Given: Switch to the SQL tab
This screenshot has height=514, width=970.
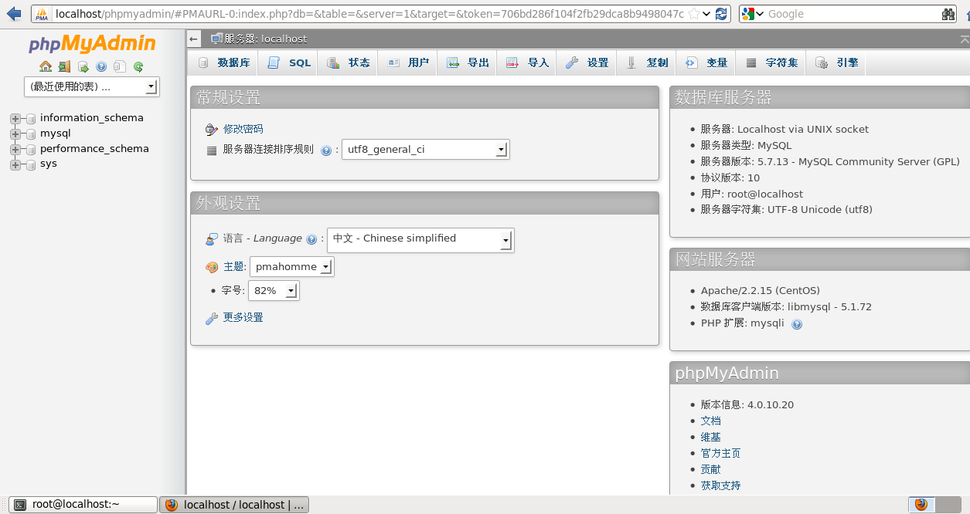Looking at the screenshot, I should [x=290, y=63].
